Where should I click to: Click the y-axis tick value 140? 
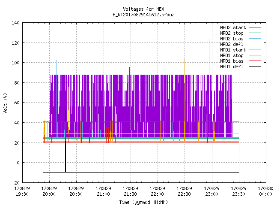click(x=15, y=23)
